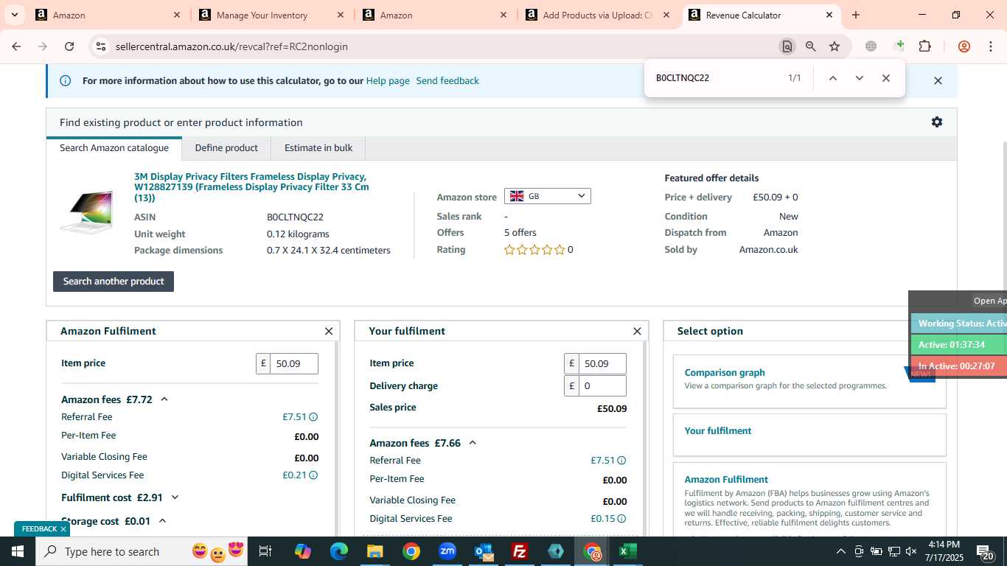Close the Revenue Calculator tab
The image size is (1007, 566).
[829, 15]
